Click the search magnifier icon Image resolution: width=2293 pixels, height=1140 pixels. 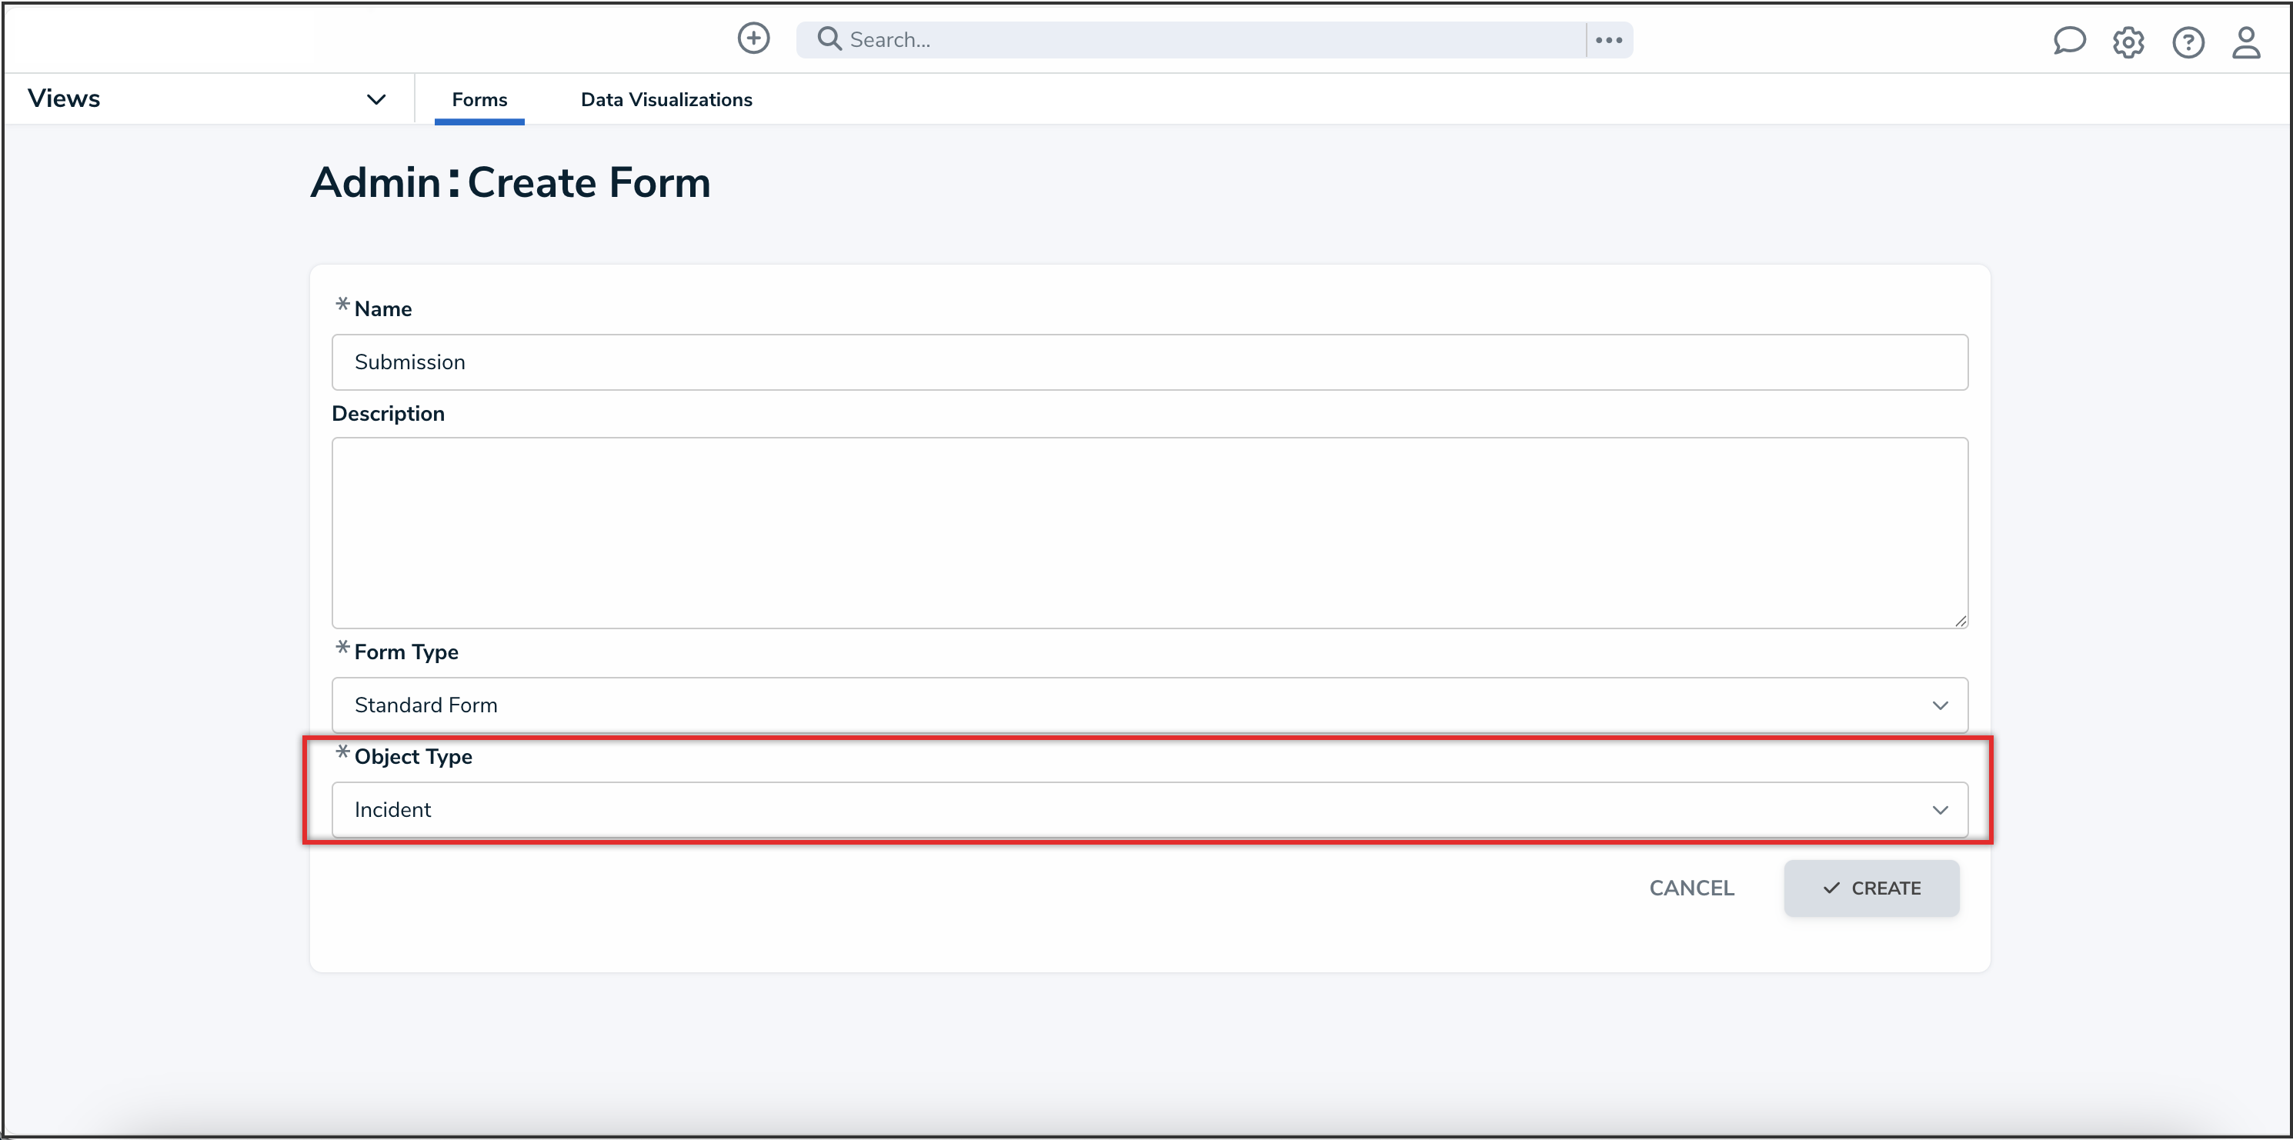(829, 39)
